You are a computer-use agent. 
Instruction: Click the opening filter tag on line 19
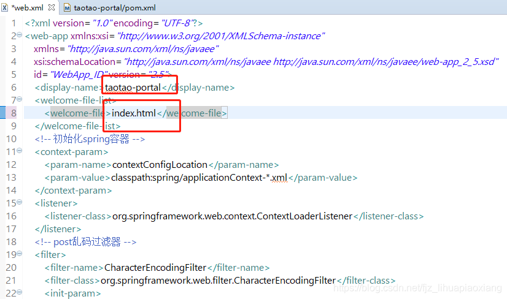coord(50,255)
